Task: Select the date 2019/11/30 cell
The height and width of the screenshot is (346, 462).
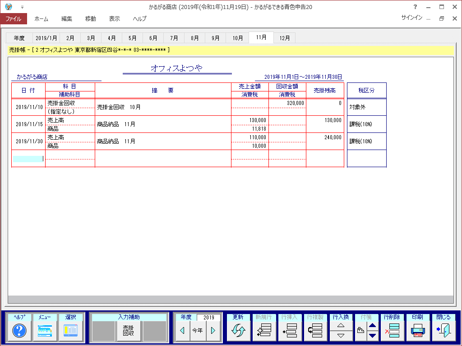Action: 29,141
